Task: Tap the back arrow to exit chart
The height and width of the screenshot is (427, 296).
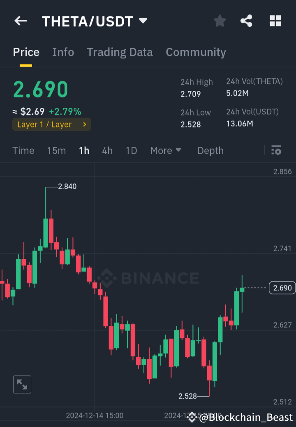Action: pyautogui.click(x=20, y=21)
